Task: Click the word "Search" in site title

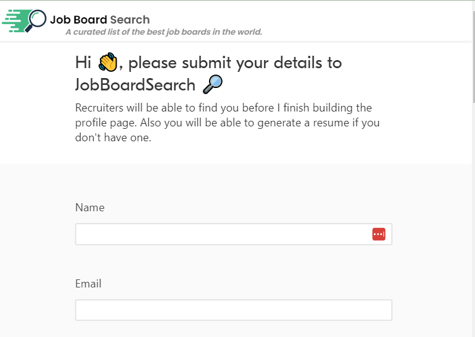Action: click(x=130, y=20)
